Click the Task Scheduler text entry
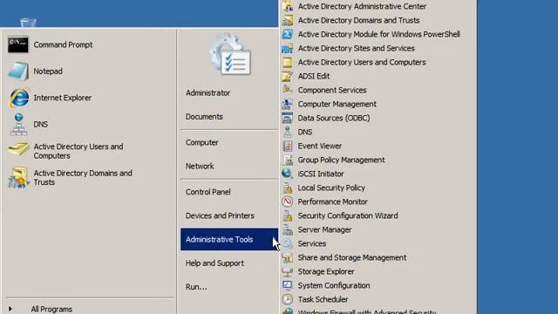Screen dimensions: 558x314 click(x=323, y=299)
